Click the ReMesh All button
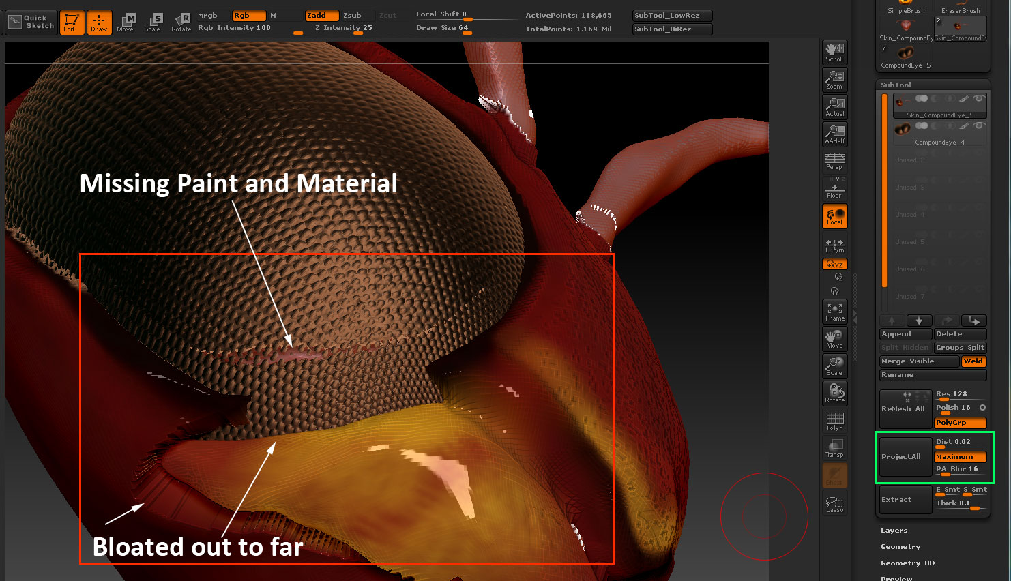 coord(906,409)
